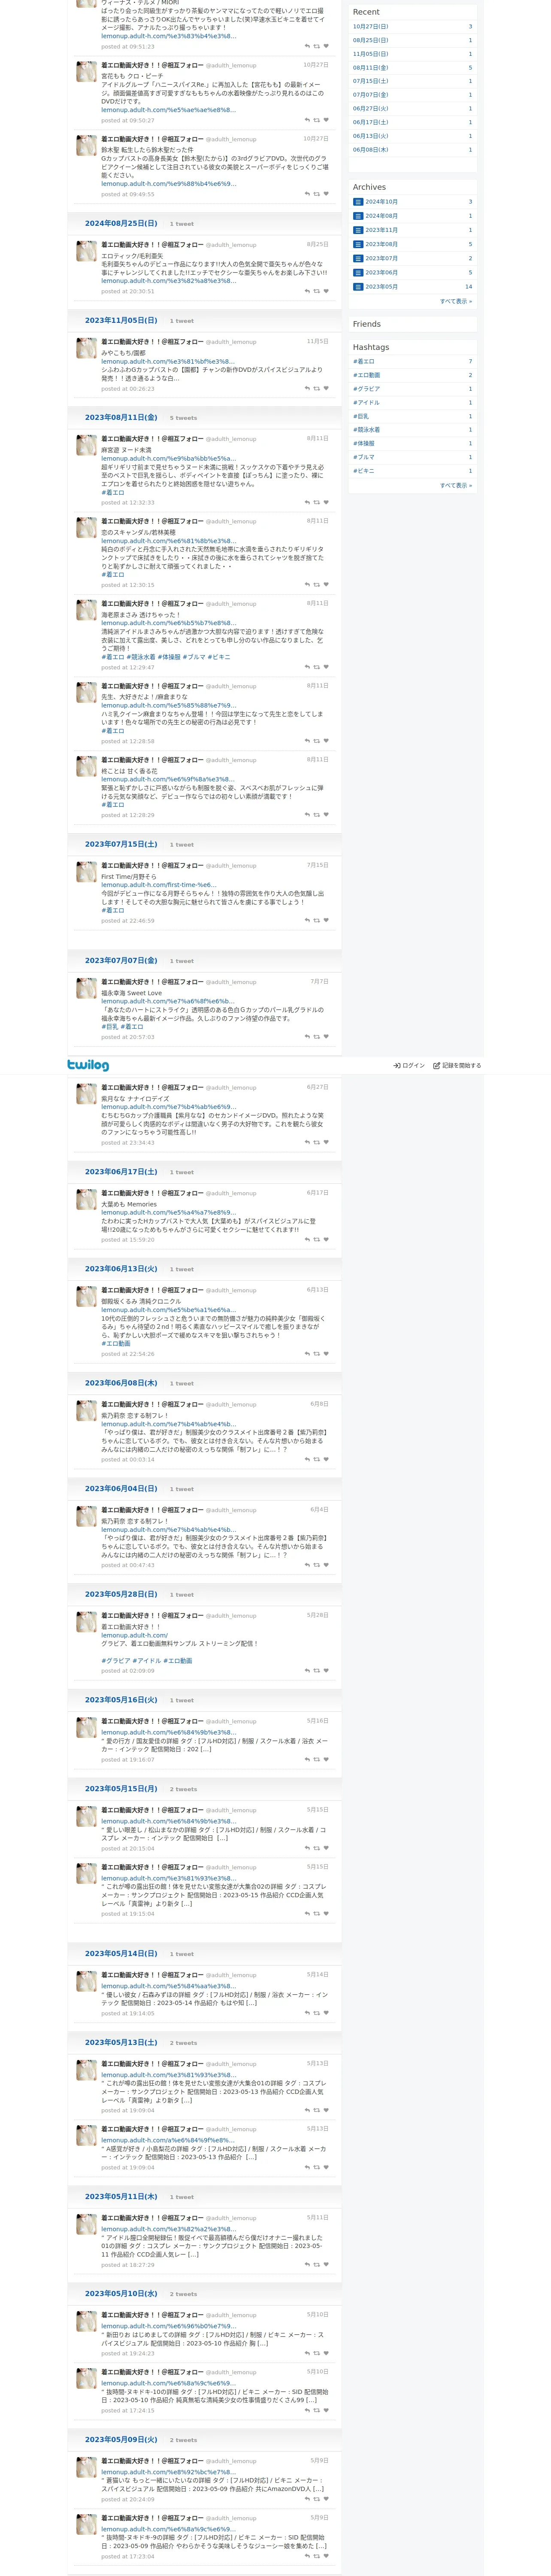
Task: Open the ログイン login link
Action: tap(409, 1066)
